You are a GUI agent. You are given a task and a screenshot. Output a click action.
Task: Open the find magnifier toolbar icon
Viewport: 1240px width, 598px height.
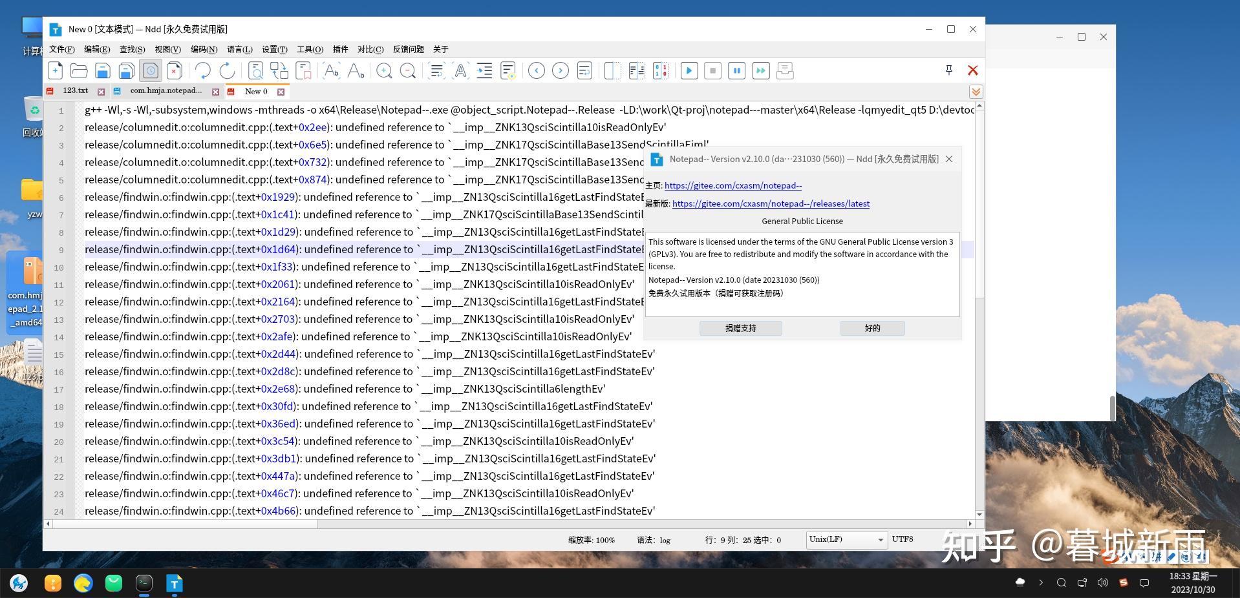pyautogui.click(x=256, y=70)
